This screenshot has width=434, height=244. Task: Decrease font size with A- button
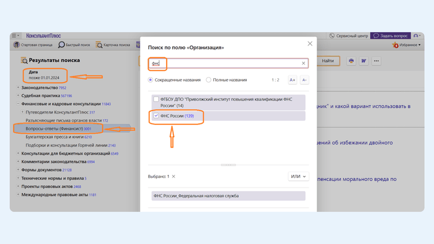coord(304,80)
